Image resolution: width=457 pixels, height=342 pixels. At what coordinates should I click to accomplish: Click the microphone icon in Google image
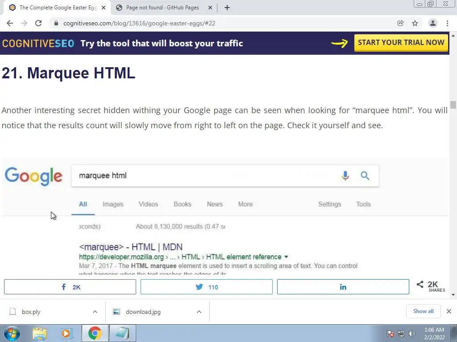[345, 175]
